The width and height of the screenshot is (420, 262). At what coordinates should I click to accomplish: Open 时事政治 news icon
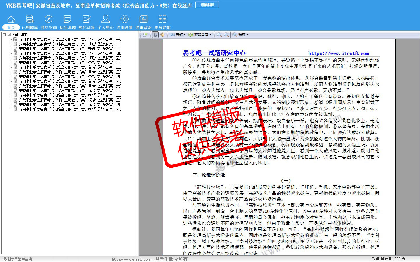pyautogui.click(x=143, y=22)
